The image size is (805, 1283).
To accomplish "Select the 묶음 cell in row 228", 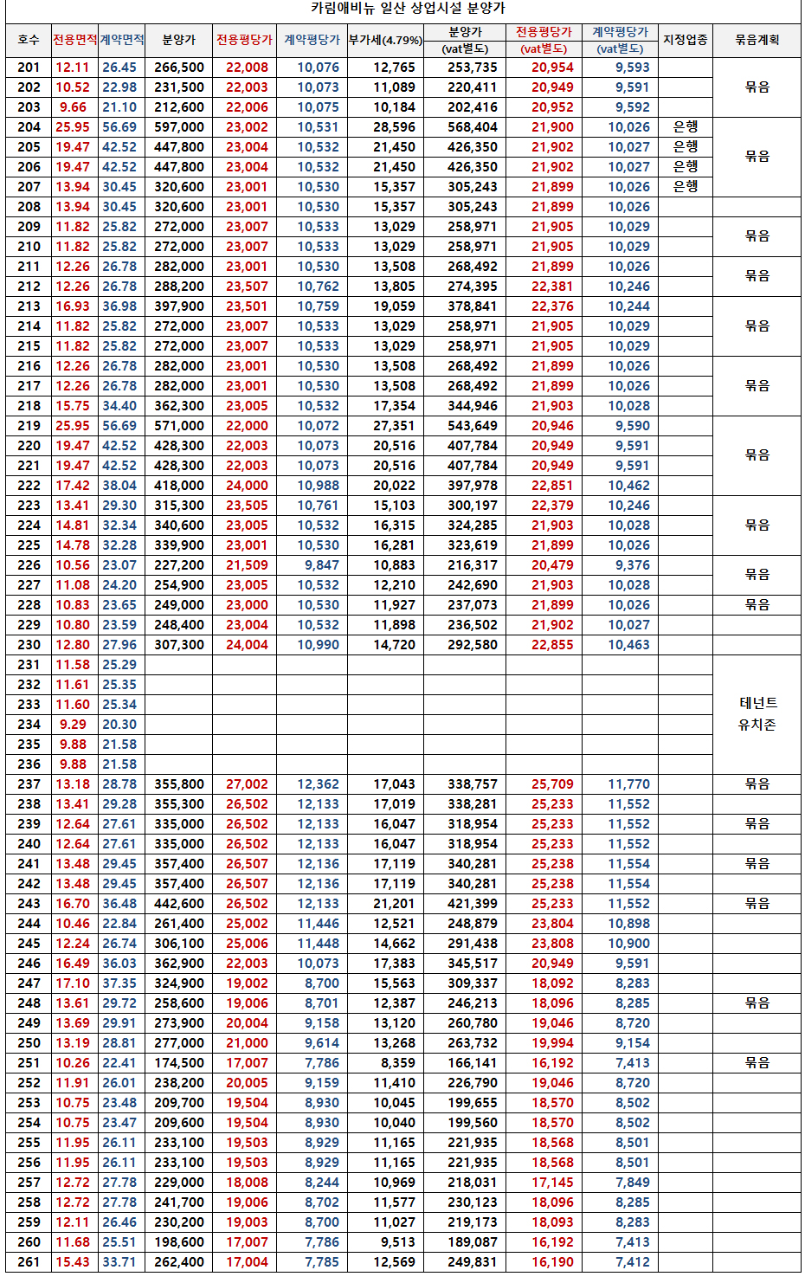I will point(757,605).
